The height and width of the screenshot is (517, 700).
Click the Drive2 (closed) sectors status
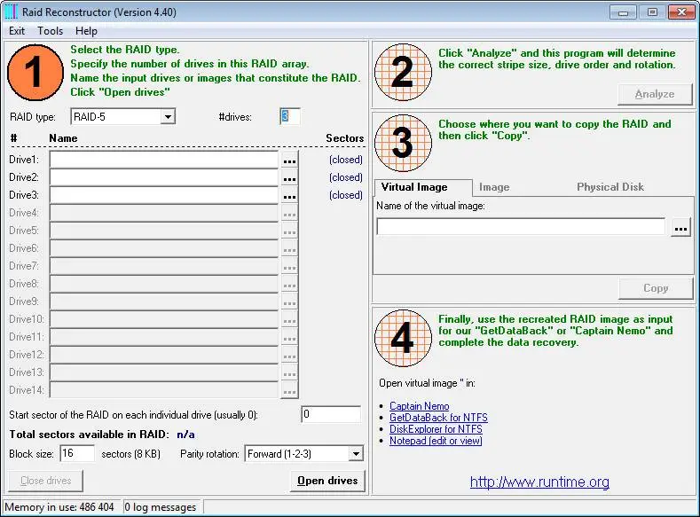coord(345,177)
